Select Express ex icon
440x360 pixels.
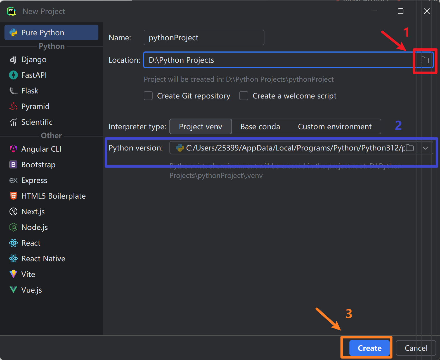point(13,180)
